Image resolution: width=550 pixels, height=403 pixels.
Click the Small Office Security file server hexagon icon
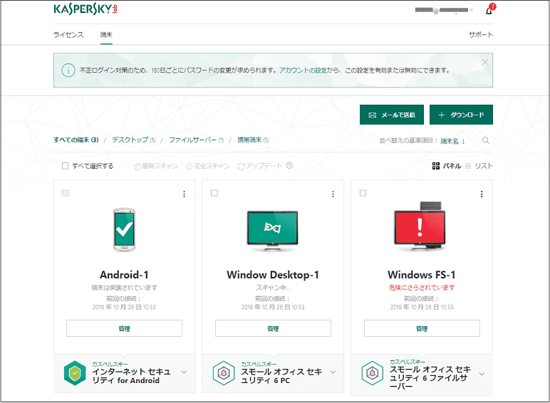(372, 373)
